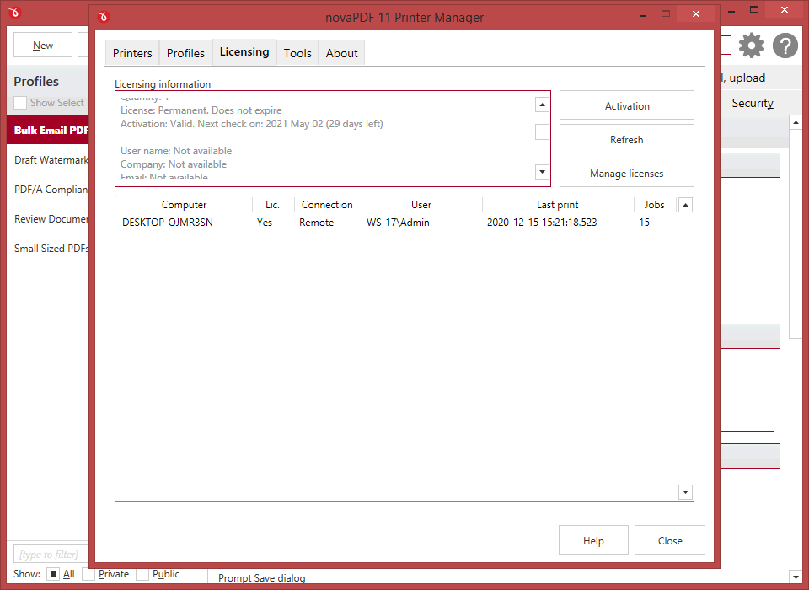This screenshot has height=590, width=809.
Task: Click the Activation button
Action: tap(626, 106)
